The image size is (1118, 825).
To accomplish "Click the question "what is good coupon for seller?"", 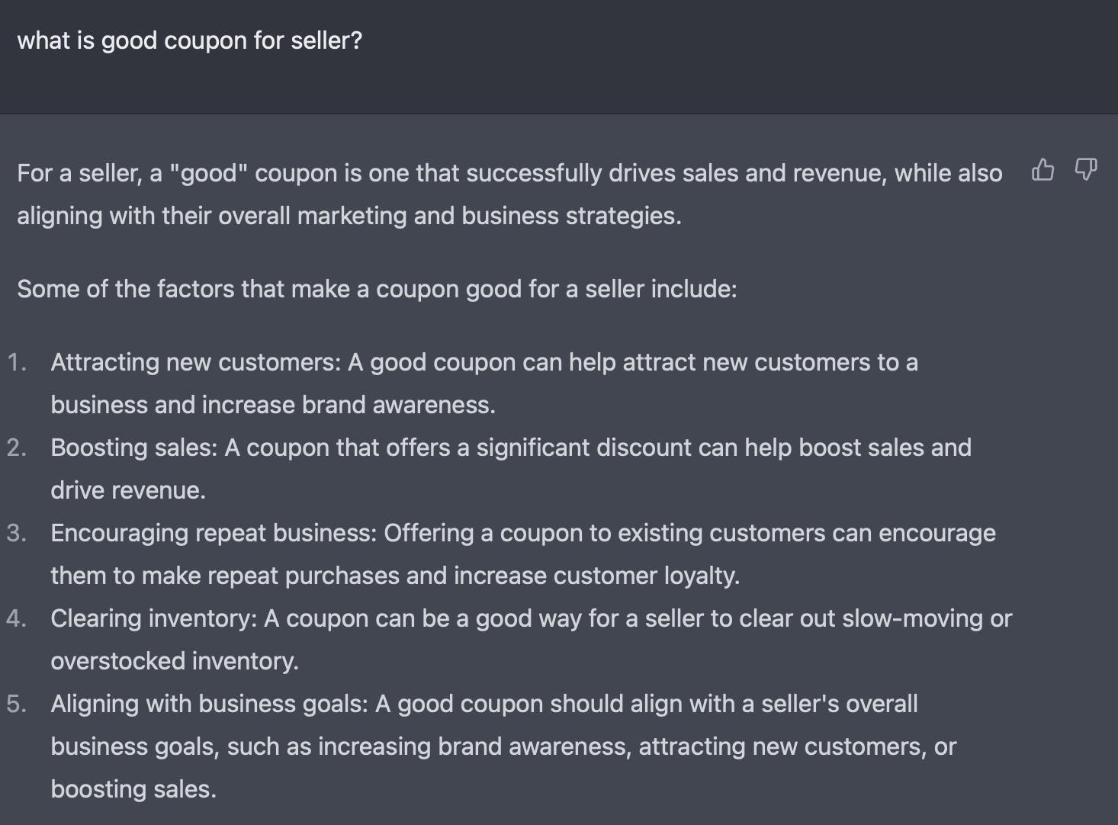I will coord(190,40).
